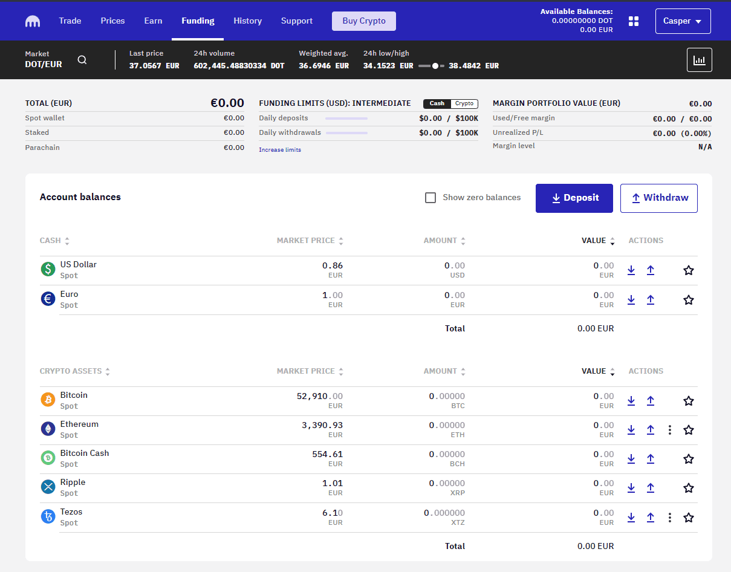The width and height of the screenshot is (731, 572).
Task: Click the blue Deposit button
Action: tap(574, 198)
